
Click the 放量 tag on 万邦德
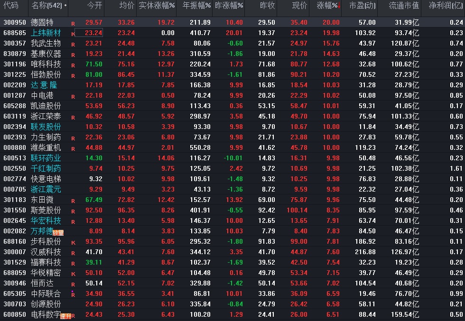[x=58, y=233]
